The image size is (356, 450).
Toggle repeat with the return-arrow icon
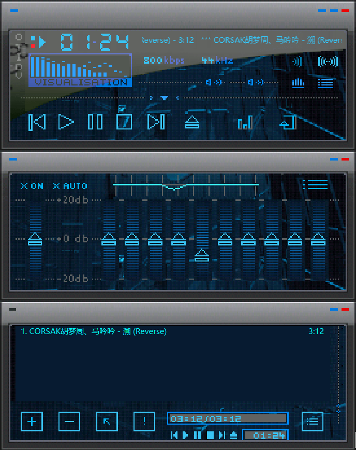tap(288, 123)
